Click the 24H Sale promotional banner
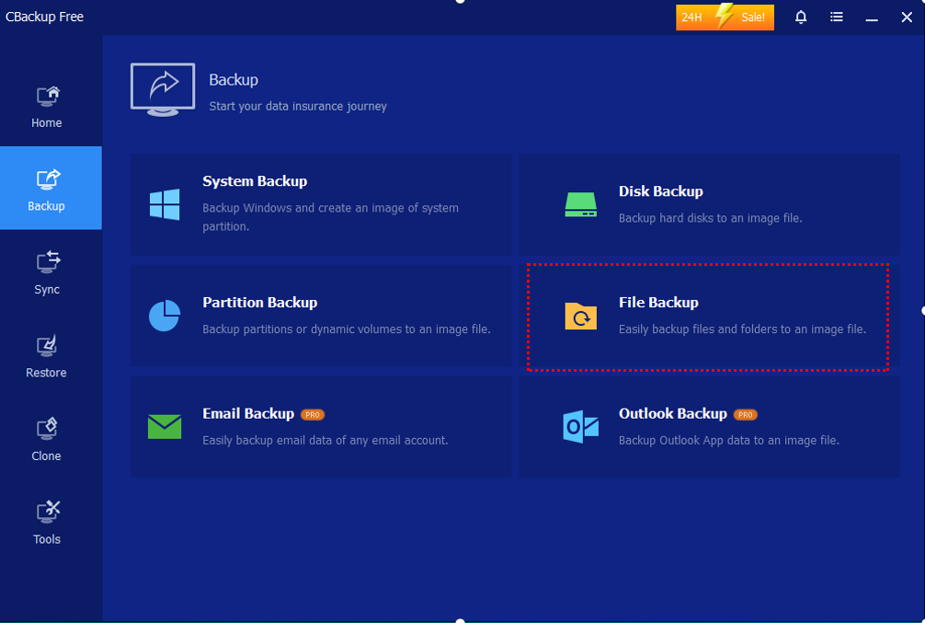Viewport: 925px width, 623px height. pyautogui.click(x=725, y=17)
